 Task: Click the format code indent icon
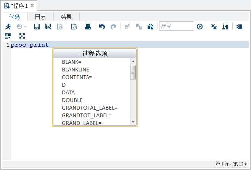click(8, 36)
